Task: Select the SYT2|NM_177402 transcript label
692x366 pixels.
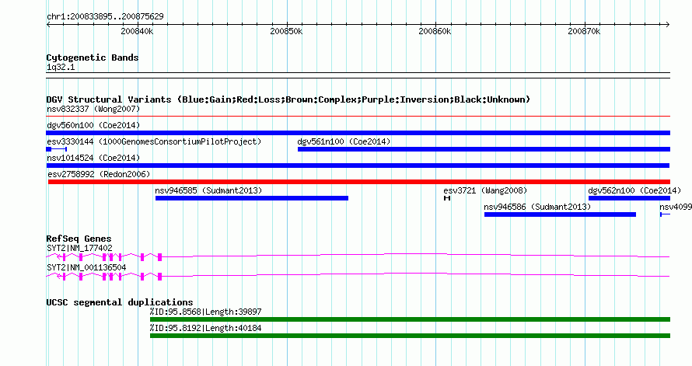Action: [x=79, y=248]
